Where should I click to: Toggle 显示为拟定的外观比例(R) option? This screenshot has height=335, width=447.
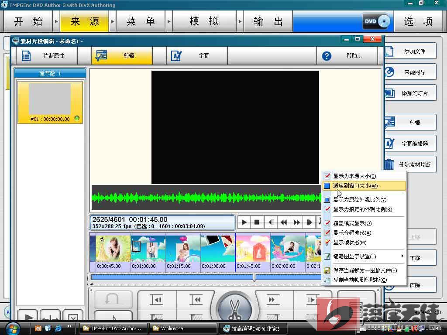364,209
